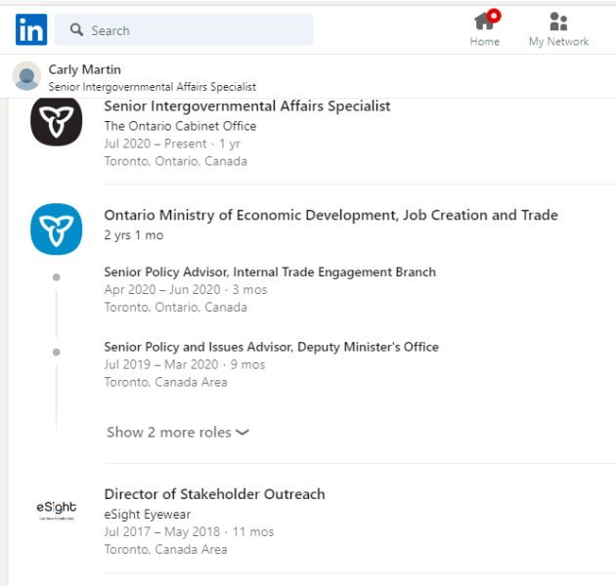Click The Ontario Cabinet Office company name
The height and width of the screenshot is (586, 616).
(x=180, y=126)
